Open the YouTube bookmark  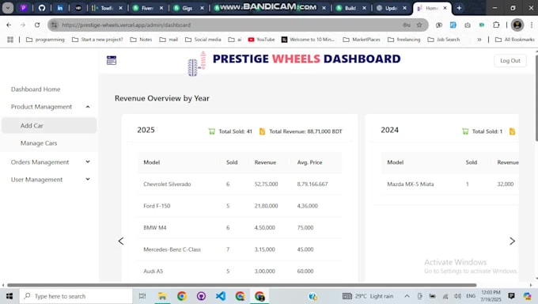click(x=261, y=40)
